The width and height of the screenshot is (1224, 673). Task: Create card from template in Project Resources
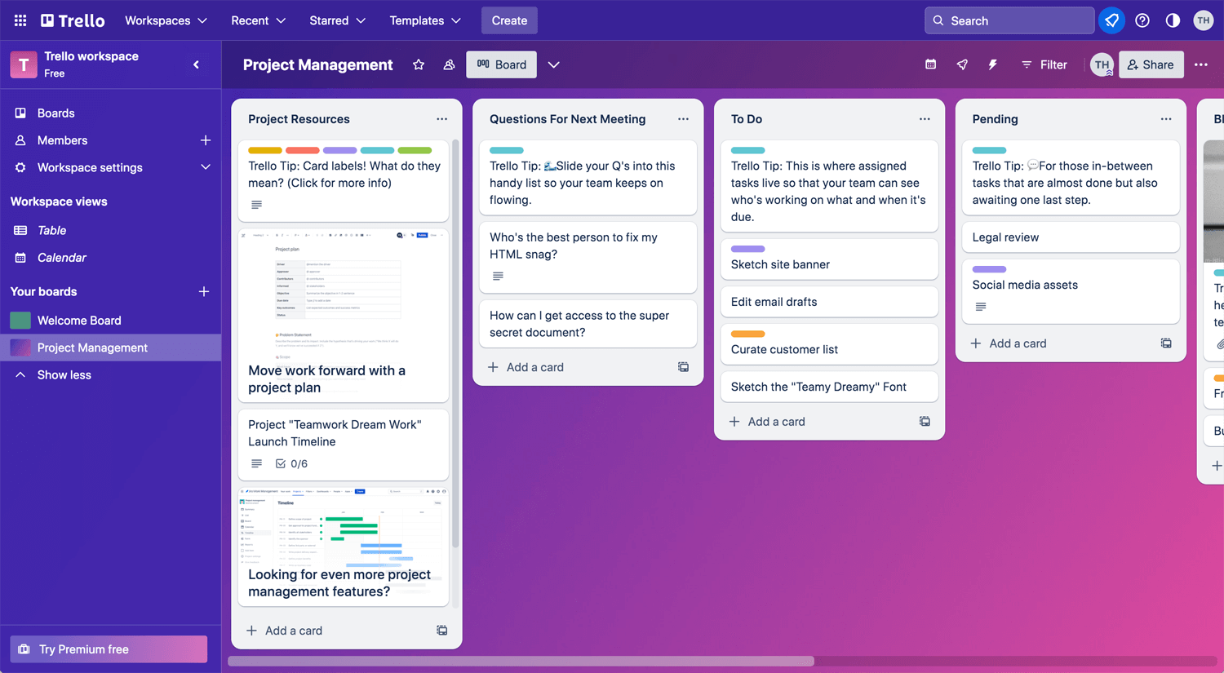coord(442,631)
